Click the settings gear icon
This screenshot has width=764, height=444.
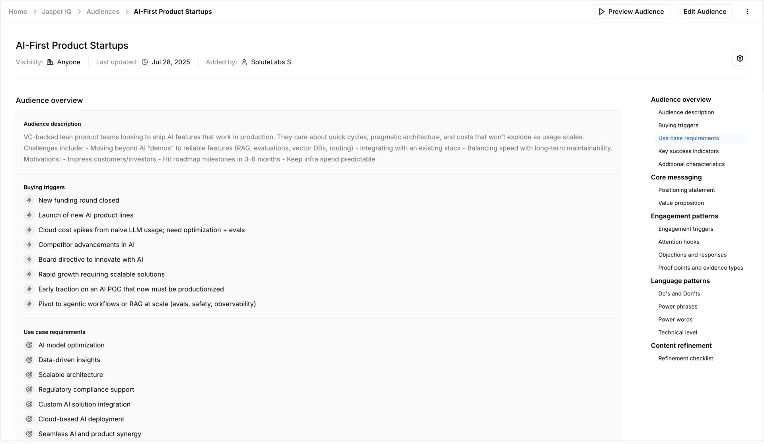740,58
